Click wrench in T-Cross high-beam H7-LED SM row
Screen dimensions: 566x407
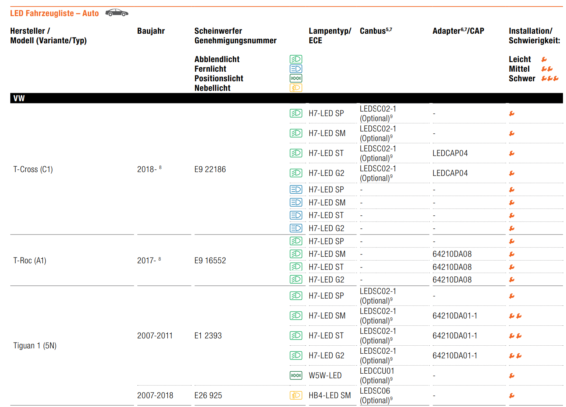pyautogui.click(x=512, y=203)
